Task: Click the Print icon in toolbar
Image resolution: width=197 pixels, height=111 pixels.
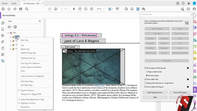Action: pyautogui.click(x=21, y=9)
